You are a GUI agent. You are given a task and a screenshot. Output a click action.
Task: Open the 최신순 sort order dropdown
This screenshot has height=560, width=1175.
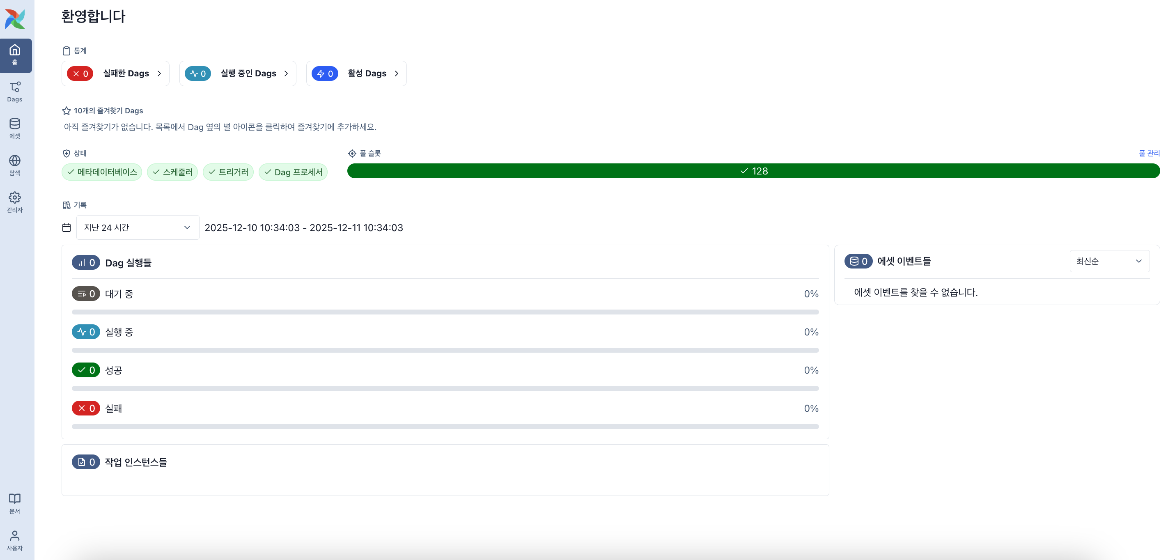1109,261
